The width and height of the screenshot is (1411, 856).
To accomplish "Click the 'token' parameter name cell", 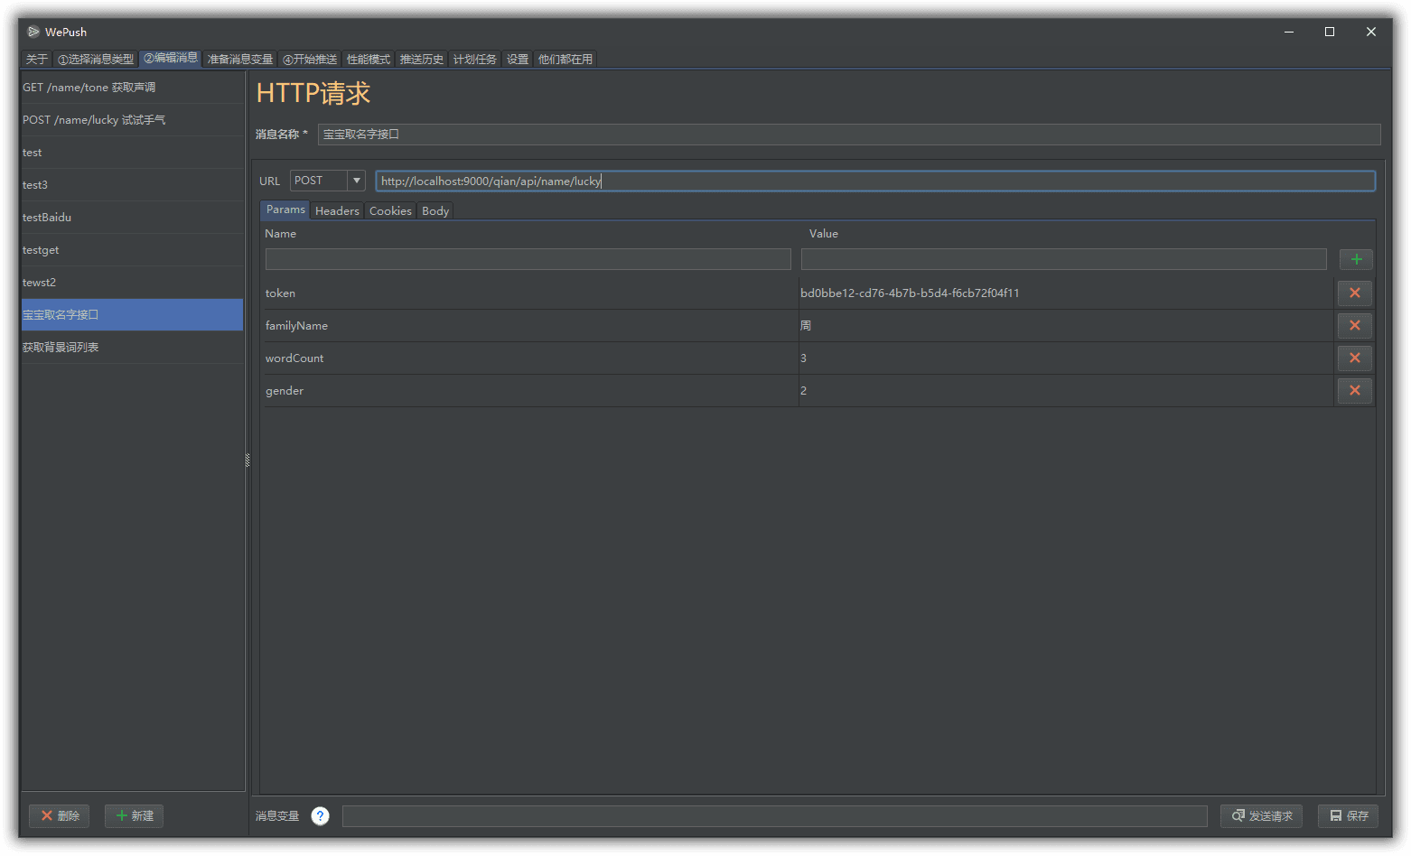I will click(530, 293).
